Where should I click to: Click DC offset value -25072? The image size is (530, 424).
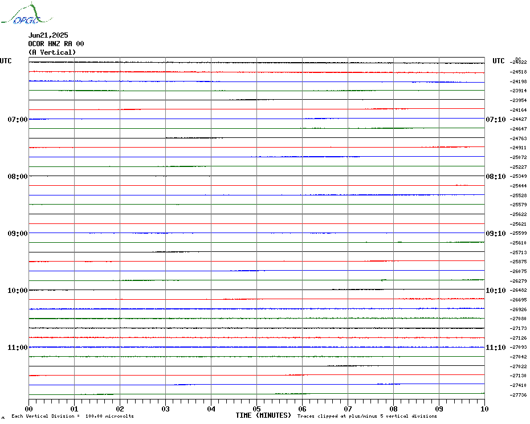tap(519, 157)
